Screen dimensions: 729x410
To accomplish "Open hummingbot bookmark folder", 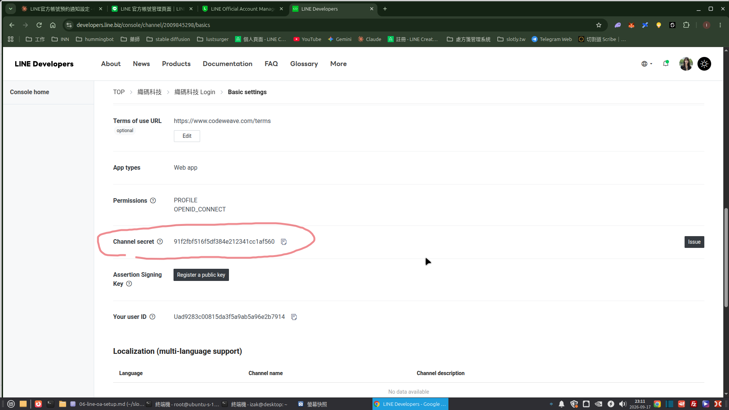I will pyautogui.click(x=95, y=39).
